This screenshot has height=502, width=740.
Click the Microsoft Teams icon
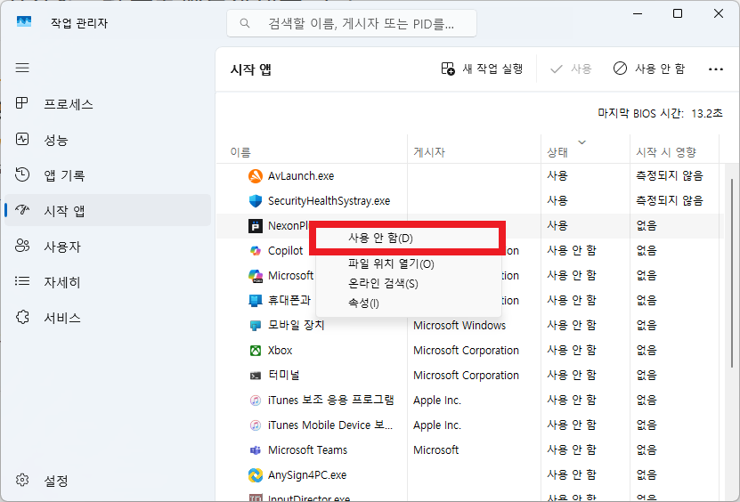click(256, 450)
